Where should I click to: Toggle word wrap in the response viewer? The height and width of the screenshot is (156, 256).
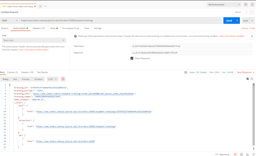click(x=63, y=79)
